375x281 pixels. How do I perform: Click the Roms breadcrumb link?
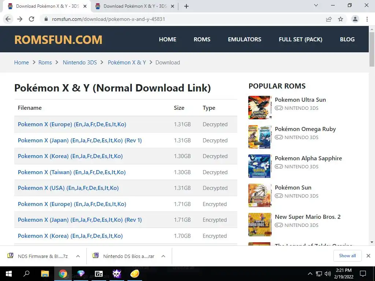click(x=45, y=63)
